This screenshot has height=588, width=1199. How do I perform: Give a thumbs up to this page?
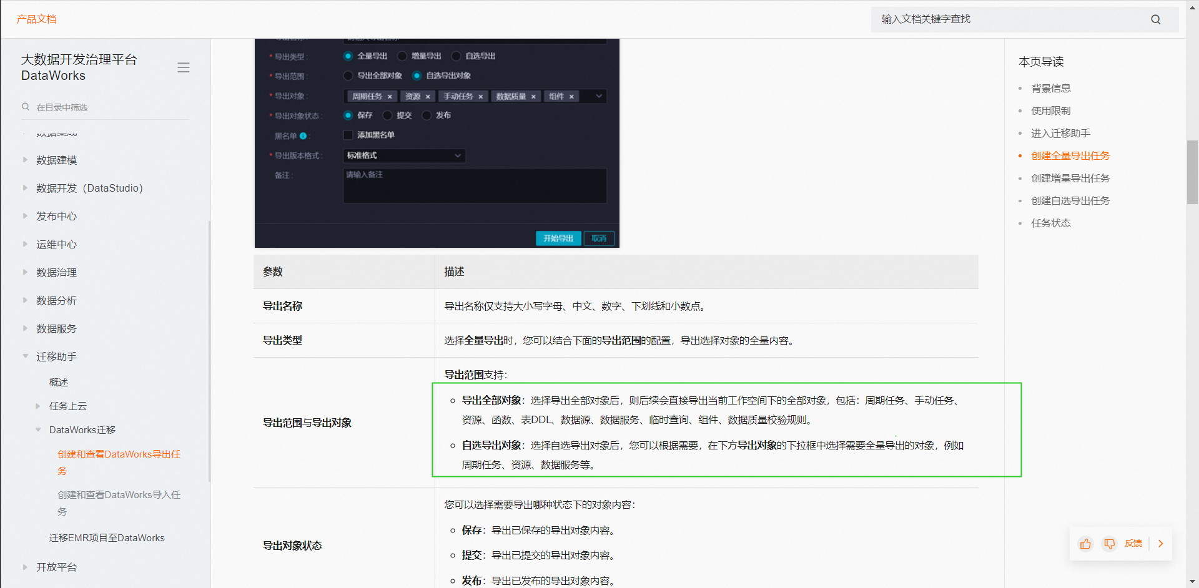(1085, 544)
